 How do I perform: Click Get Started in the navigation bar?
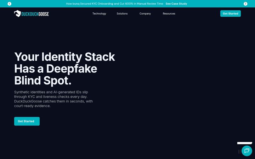pyautogui.click(x=231, y=14)
